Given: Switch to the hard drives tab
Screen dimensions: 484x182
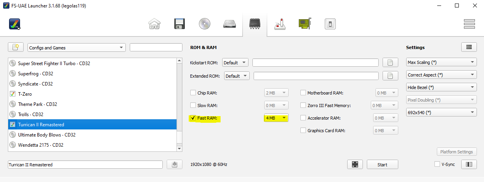Looking at the screenshot, I should (230, 24).
